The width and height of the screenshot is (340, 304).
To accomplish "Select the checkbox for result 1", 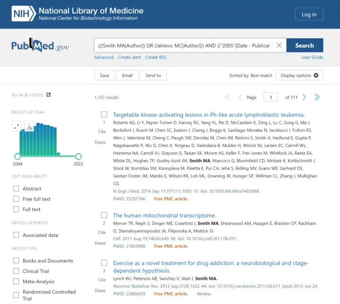I will tap(104, 114).
